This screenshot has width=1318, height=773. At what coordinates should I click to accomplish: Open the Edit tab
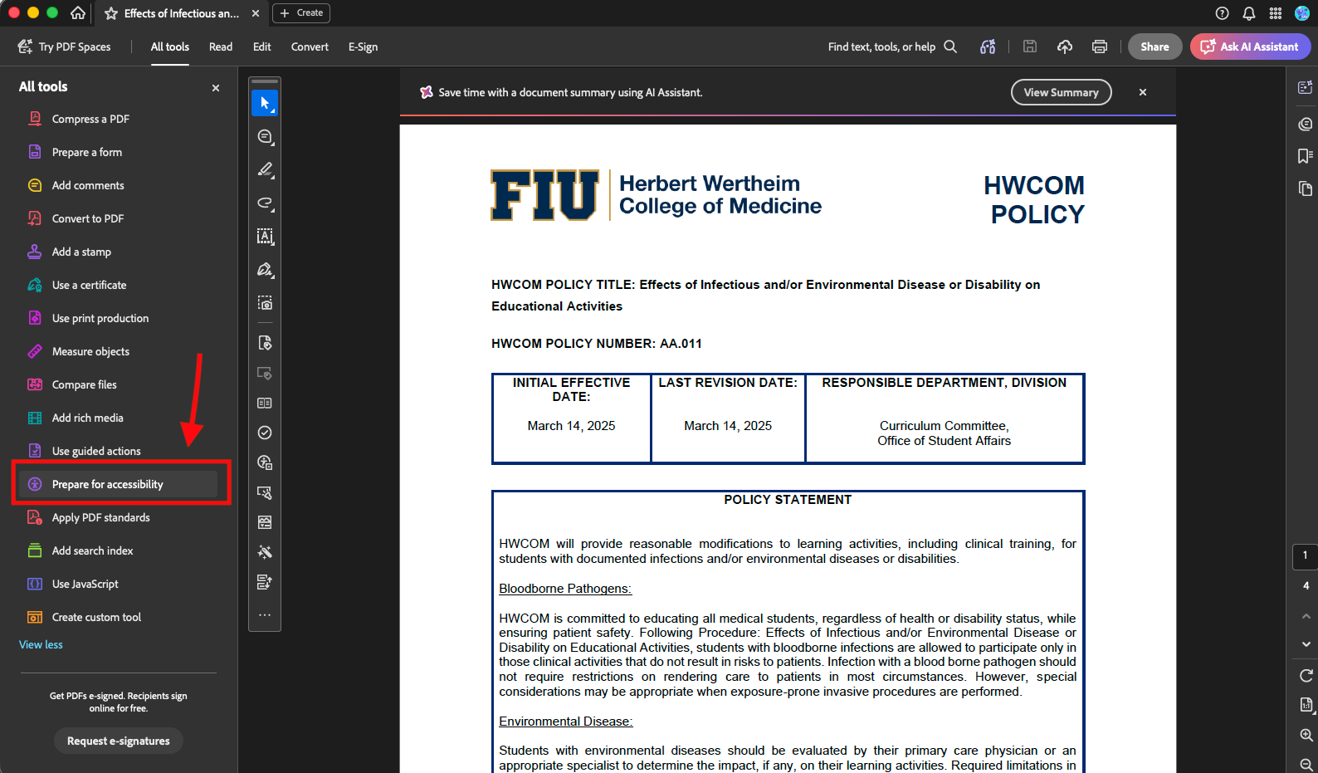262,46
